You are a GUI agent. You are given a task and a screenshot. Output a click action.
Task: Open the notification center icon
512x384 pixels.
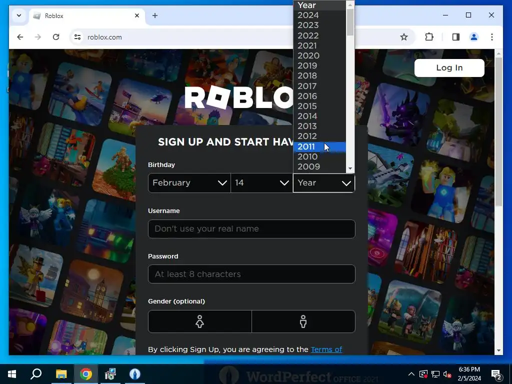[x=496, y=374]
